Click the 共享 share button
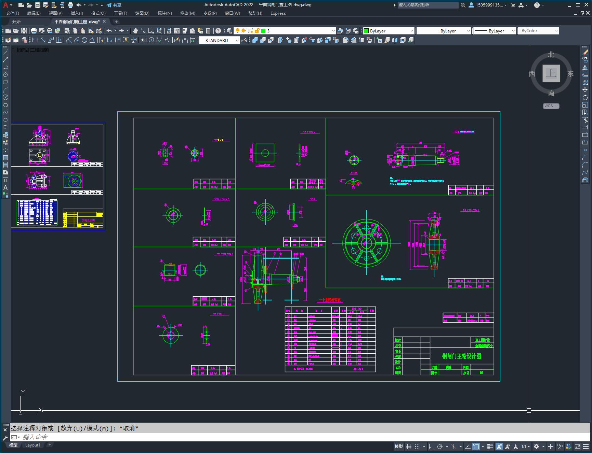 coord(114,5)
